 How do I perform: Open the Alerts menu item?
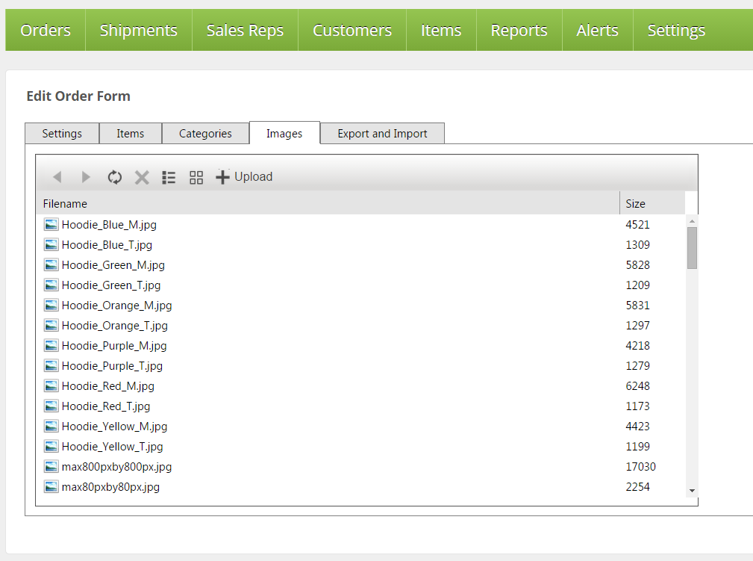(x=597, y=30)
